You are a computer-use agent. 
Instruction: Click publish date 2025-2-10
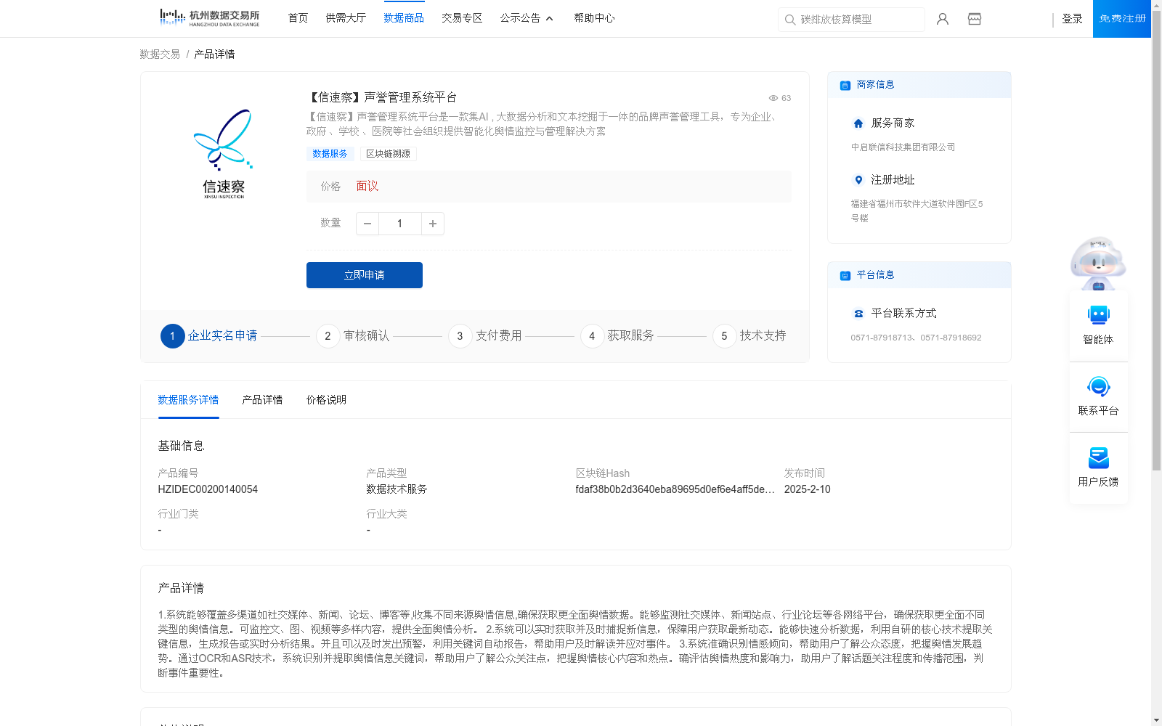click(x=807, y=489)
